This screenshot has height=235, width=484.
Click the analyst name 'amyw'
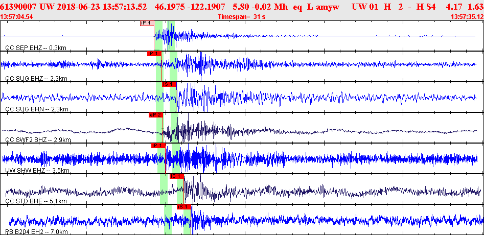pyautogui.click(x=327, y=7)
